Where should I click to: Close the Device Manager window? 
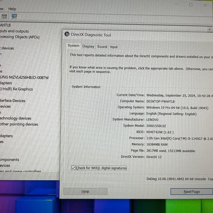coord(205,5)
